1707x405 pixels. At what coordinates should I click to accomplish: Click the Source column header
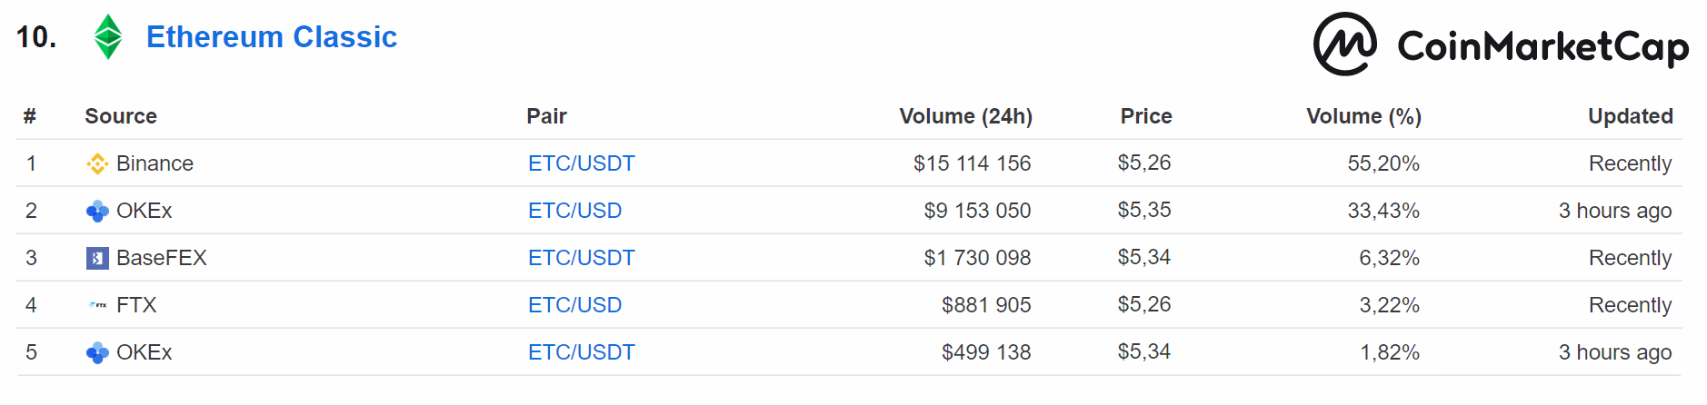pyautogui.click(x=121, y=116)
